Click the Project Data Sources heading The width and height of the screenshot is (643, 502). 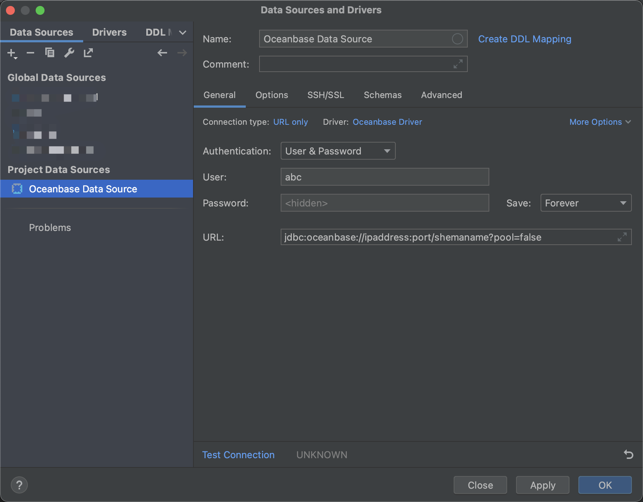click(x=59, y=170)
